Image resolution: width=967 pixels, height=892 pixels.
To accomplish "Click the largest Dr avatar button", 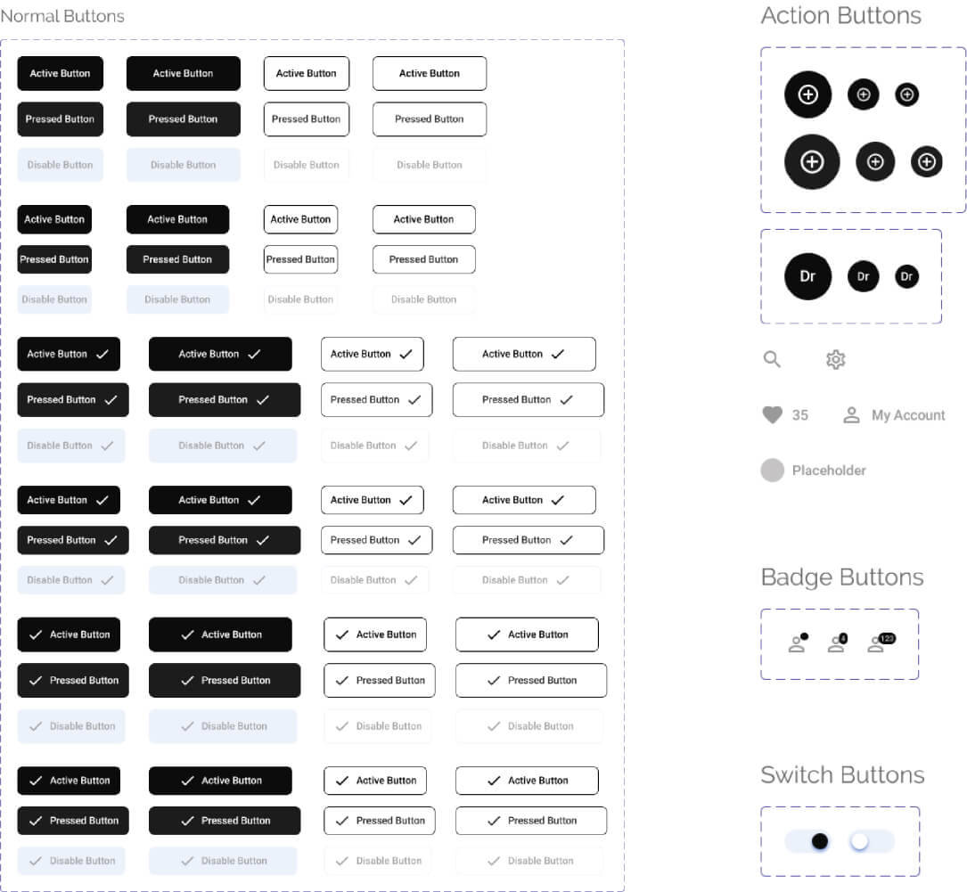I will coord(807,276).
